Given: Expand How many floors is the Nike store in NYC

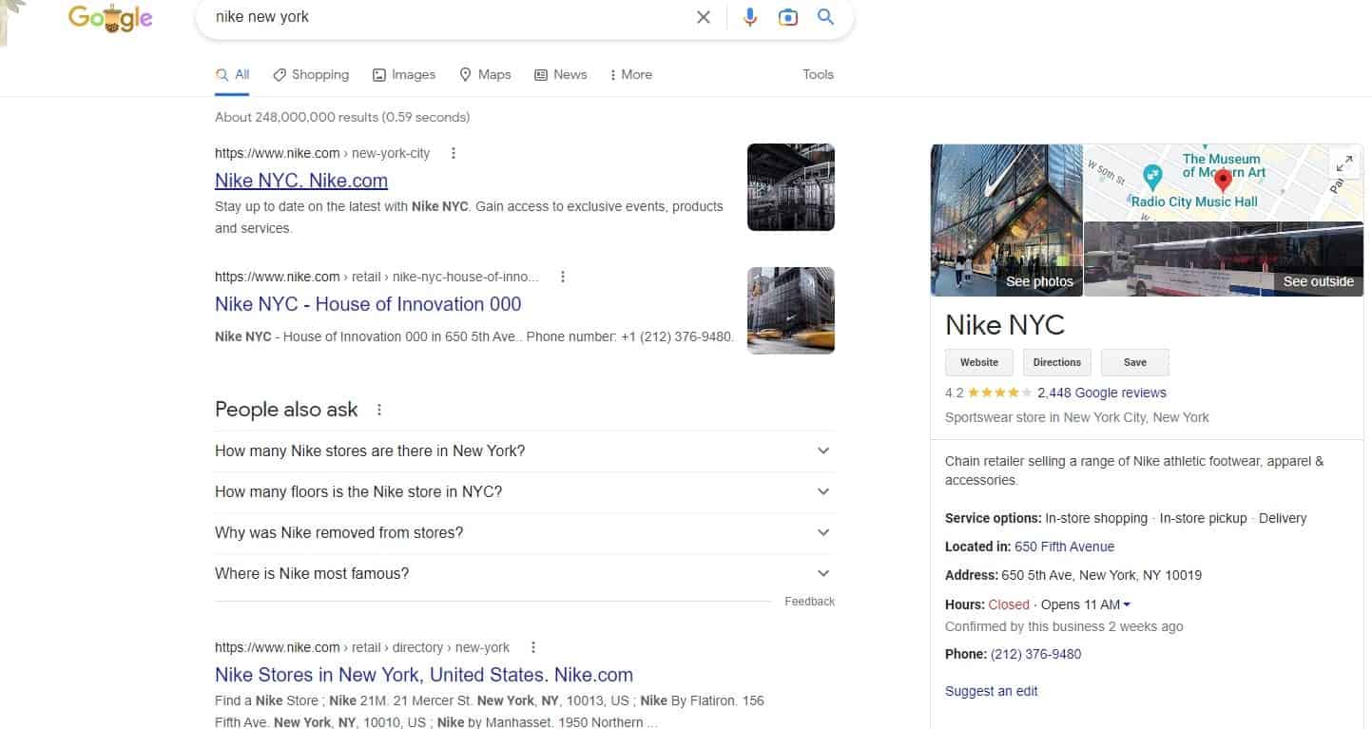Looking at the screenshot, I should click(524, 491).
